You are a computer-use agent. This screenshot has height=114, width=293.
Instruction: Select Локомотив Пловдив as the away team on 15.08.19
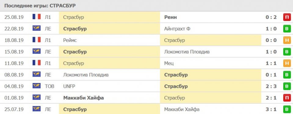tap(187, 52)
